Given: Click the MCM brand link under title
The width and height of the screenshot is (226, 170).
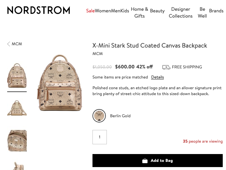Looking at the screenshot, I should click(97, 54).
